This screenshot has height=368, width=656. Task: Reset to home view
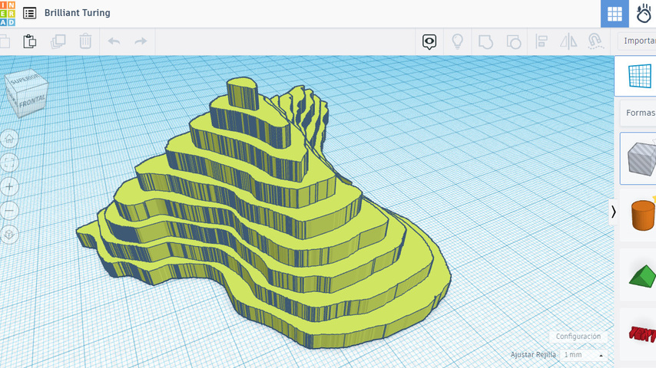pos(9,139)
